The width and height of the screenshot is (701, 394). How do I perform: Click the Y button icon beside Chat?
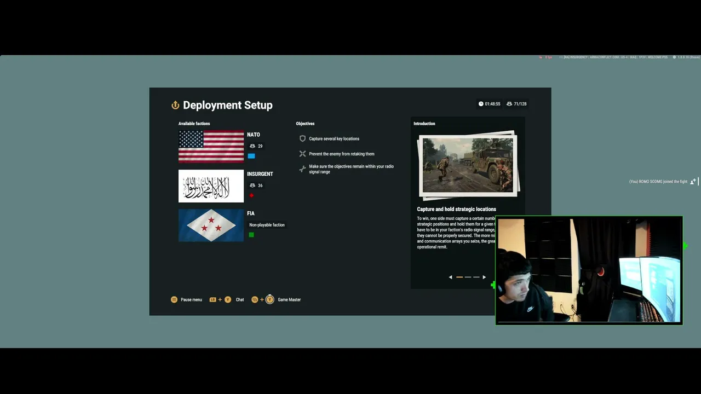[x=228, y=300]
